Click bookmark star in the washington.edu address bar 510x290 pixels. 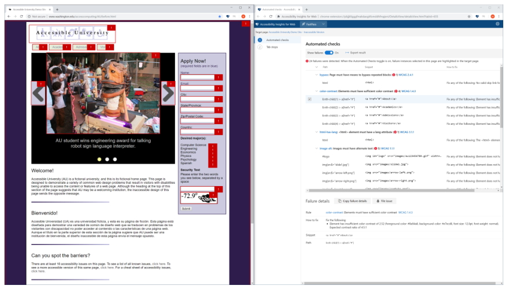click(220, 16)
